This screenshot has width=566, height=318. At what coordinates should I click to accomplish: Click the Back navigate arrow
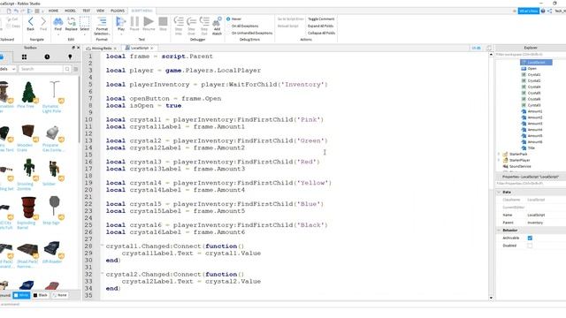(x=31, y=24)
